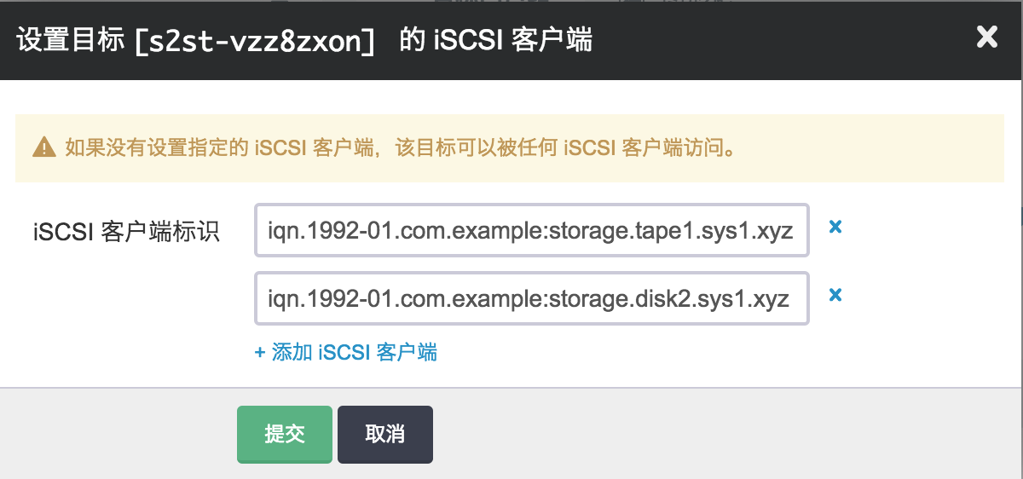Focus the storage.tape1 identifier input field
The height and width of the screenshot is (479, 1023).
point(531,230)
